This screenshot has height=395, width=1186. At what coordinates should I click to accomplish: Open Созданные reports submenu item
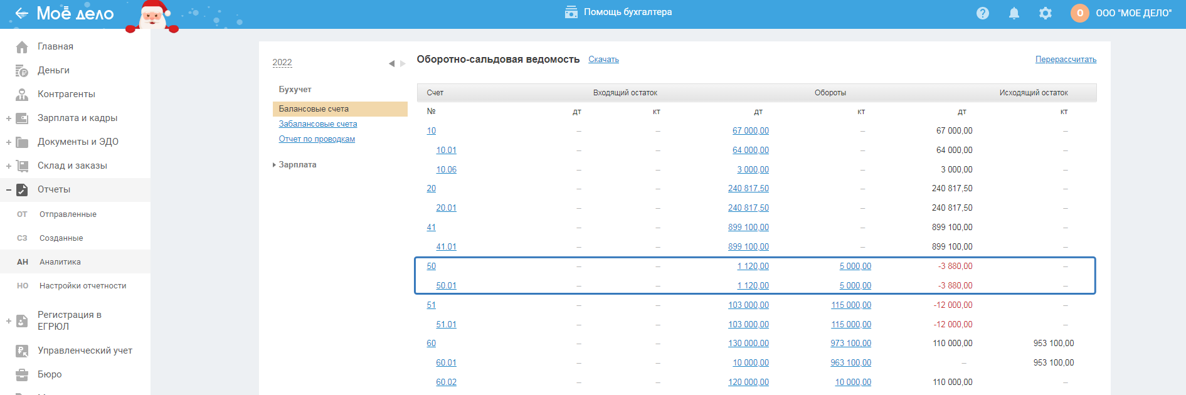(x=61, y=238)
